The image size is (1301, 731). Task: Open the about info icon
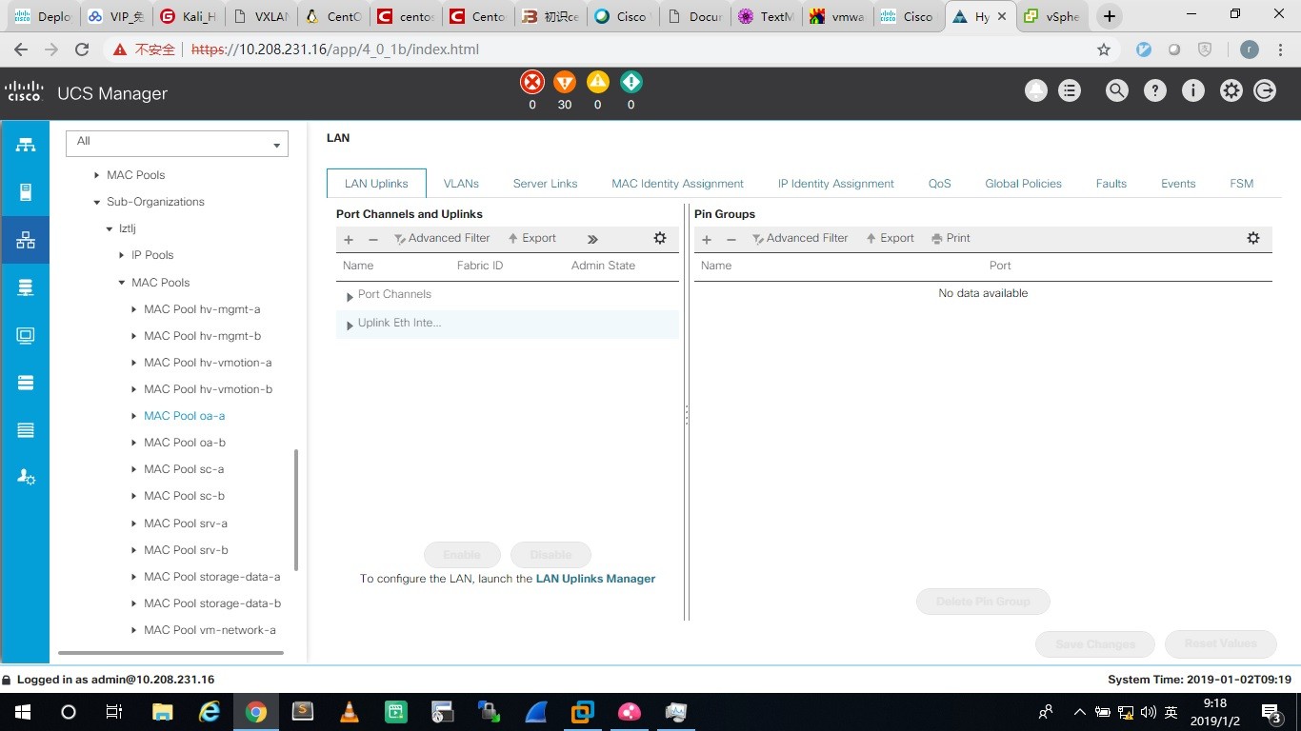[1193, 91]
